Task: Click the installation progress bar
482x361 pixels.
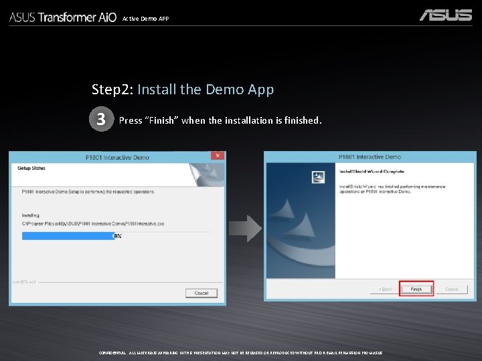Action: tap(116, 236)
